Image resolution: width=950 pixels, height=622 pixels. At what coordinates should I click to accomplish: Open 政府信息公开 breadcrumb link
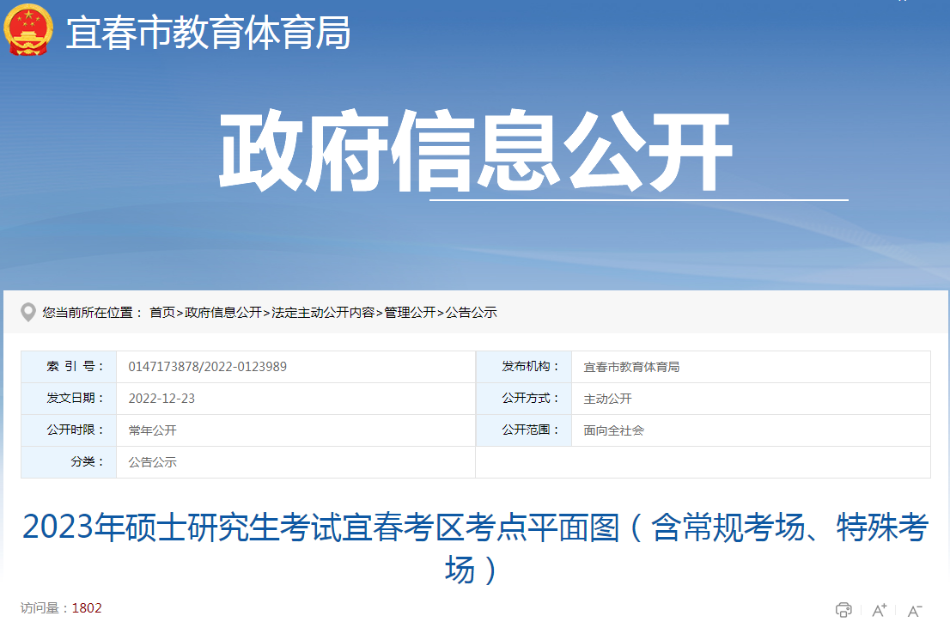[x=223, y=312]
